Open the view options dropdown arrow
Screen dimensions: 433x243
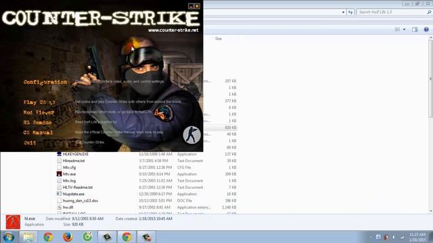point(405,30)
